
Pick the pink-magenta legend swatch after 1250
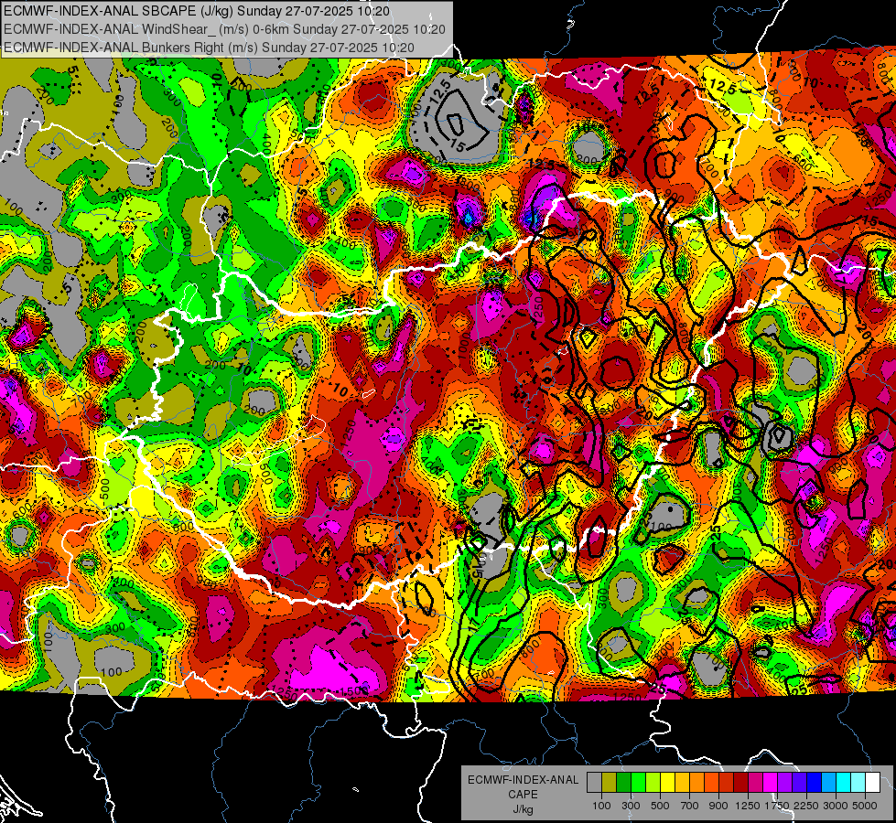pos(755,783)
